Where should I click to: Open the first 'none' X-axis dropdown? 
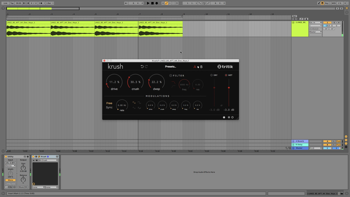[x=38, y=187]
